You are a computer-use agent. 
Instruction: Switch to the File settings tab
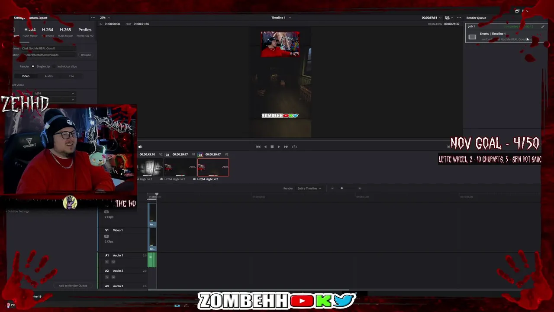71,76
